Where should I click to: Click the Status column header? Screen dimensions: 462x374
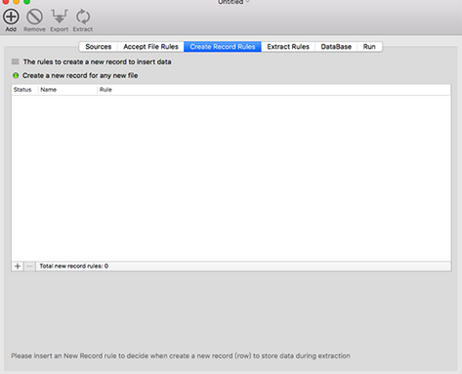24,90
